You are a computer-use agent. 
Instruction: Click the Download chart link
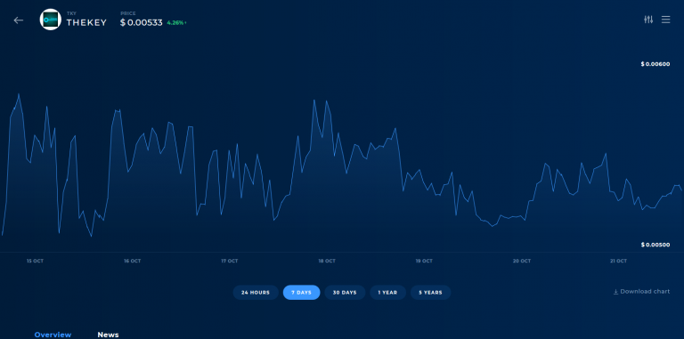coord(645,292)
